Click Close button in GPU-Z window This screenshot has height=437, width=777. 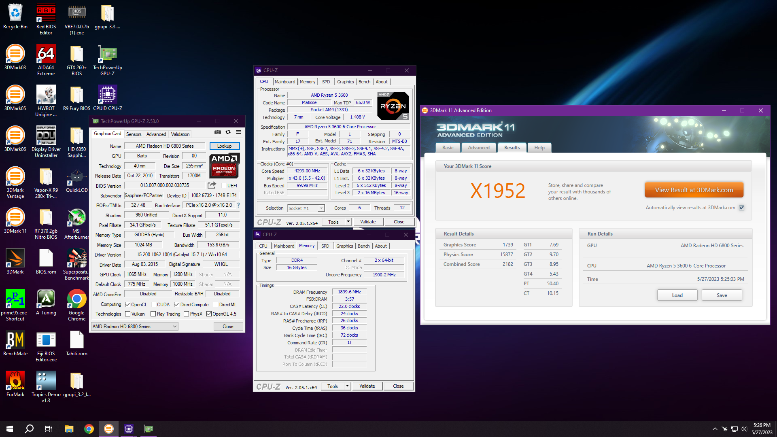click(x=228, y=327)
